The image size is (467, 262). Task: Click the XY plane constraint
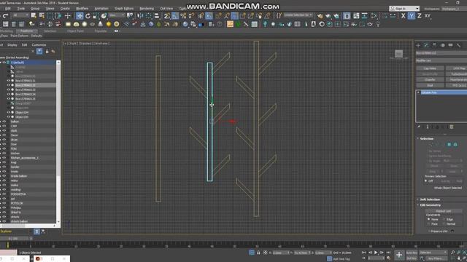[428, 16]
